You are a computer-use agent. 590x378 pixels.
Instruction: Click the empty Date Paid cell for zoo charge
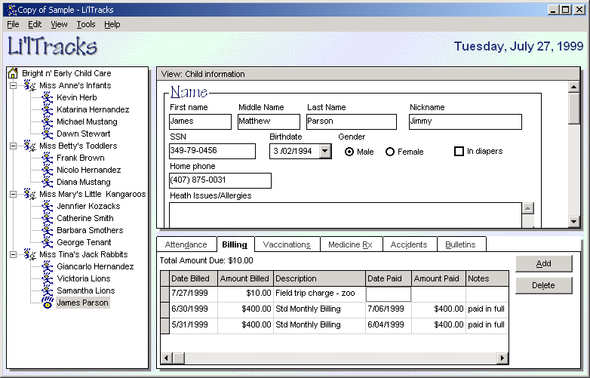389,294
